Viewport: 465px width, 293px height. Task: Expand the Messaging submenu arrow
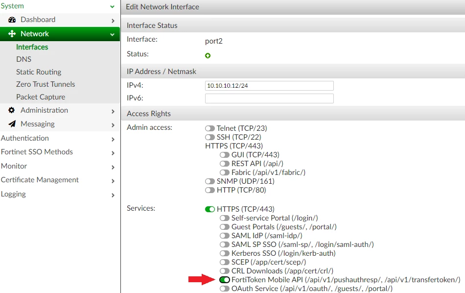point(113,125)
